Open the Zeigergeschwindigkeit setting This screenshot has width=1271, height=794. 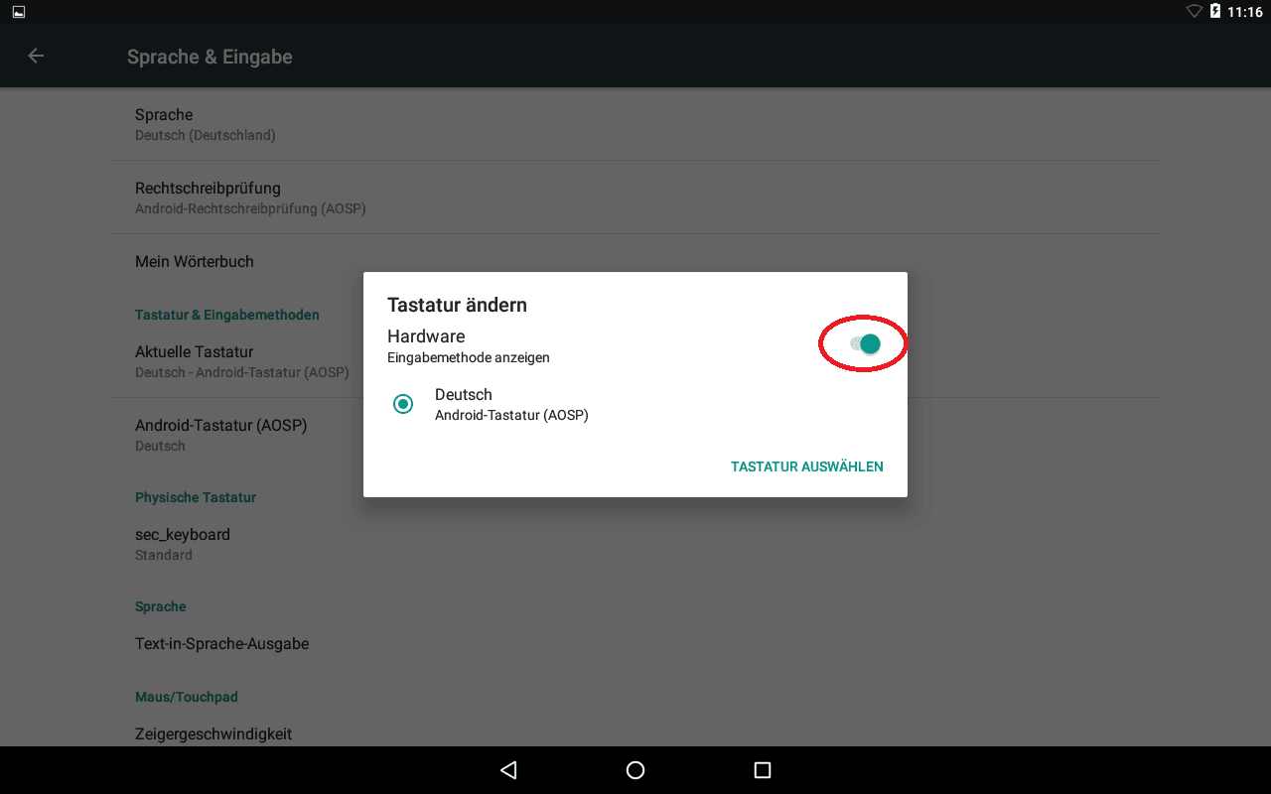click(635, 733)
